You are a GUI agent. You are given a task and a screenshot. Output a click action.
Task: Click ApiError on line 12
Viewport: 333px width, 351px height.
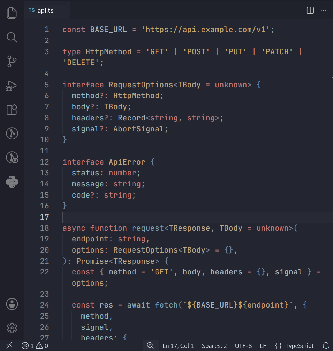click(x=127, y=162)
